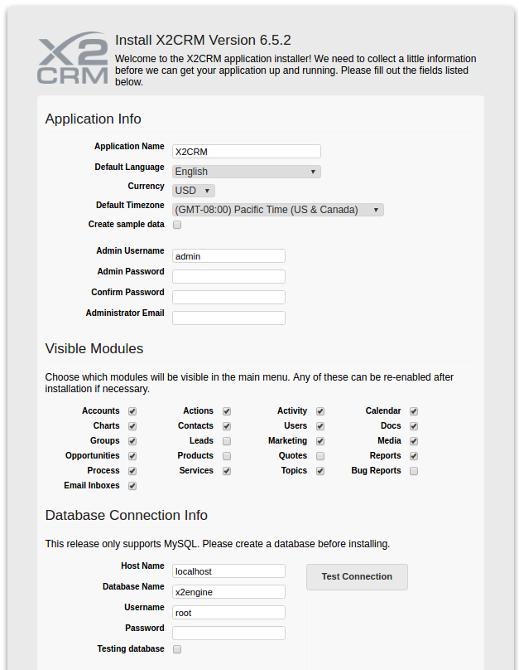
Task: Uncheck the Opportunities module
Action: (x=132, y=456)
